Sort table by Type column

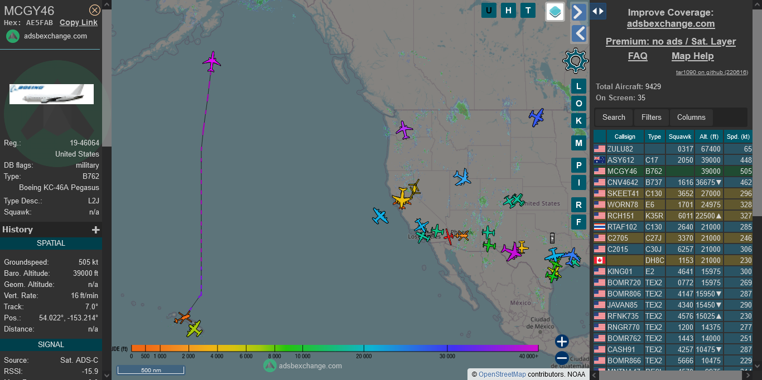point(654,137)
